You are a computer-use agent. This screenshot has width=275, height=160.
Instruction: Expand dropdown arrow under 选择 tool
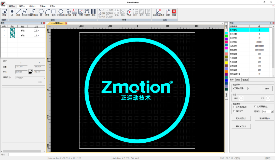click(x=4, y=17)
